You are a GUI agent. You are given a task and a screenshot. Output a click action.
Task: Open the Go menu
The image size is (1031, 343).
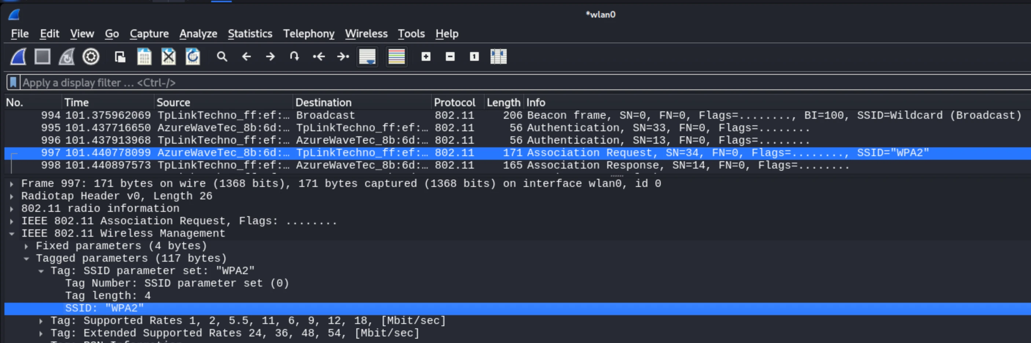(112, 34)
